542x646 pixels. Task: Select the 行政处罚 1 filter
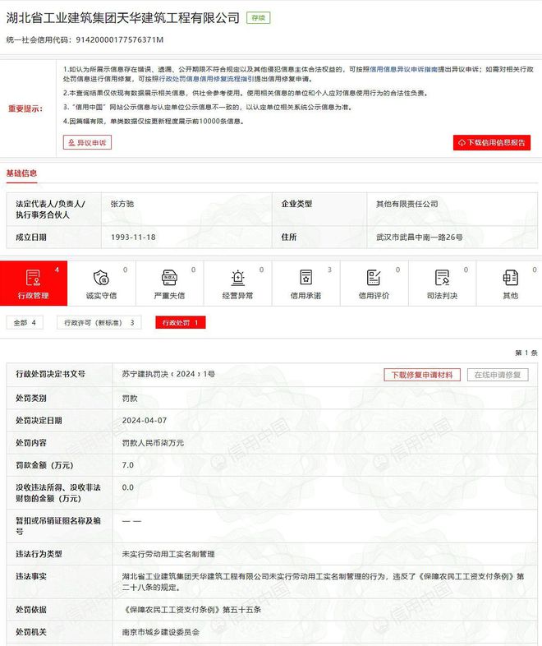pos(180,322)
